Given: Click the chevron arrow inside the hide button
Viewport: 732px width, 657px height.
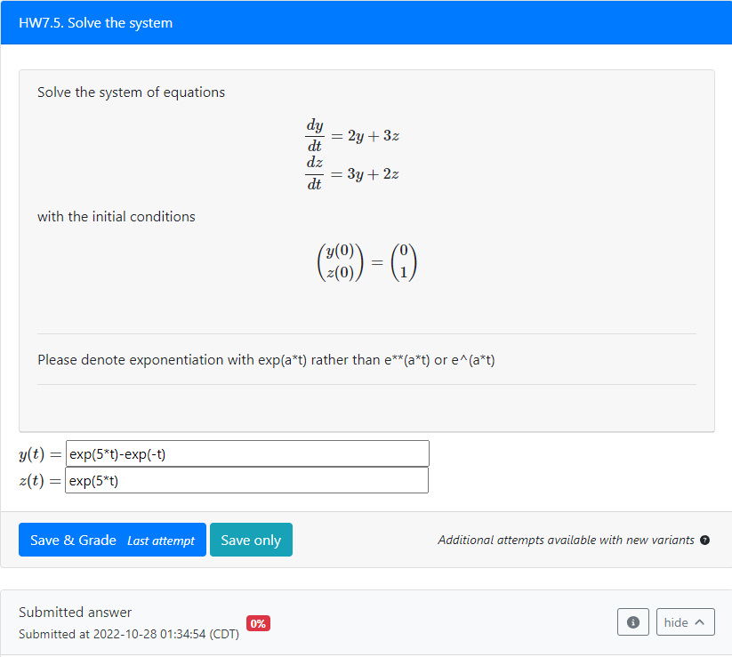Looking at the screenshot, I should [699, 621].
